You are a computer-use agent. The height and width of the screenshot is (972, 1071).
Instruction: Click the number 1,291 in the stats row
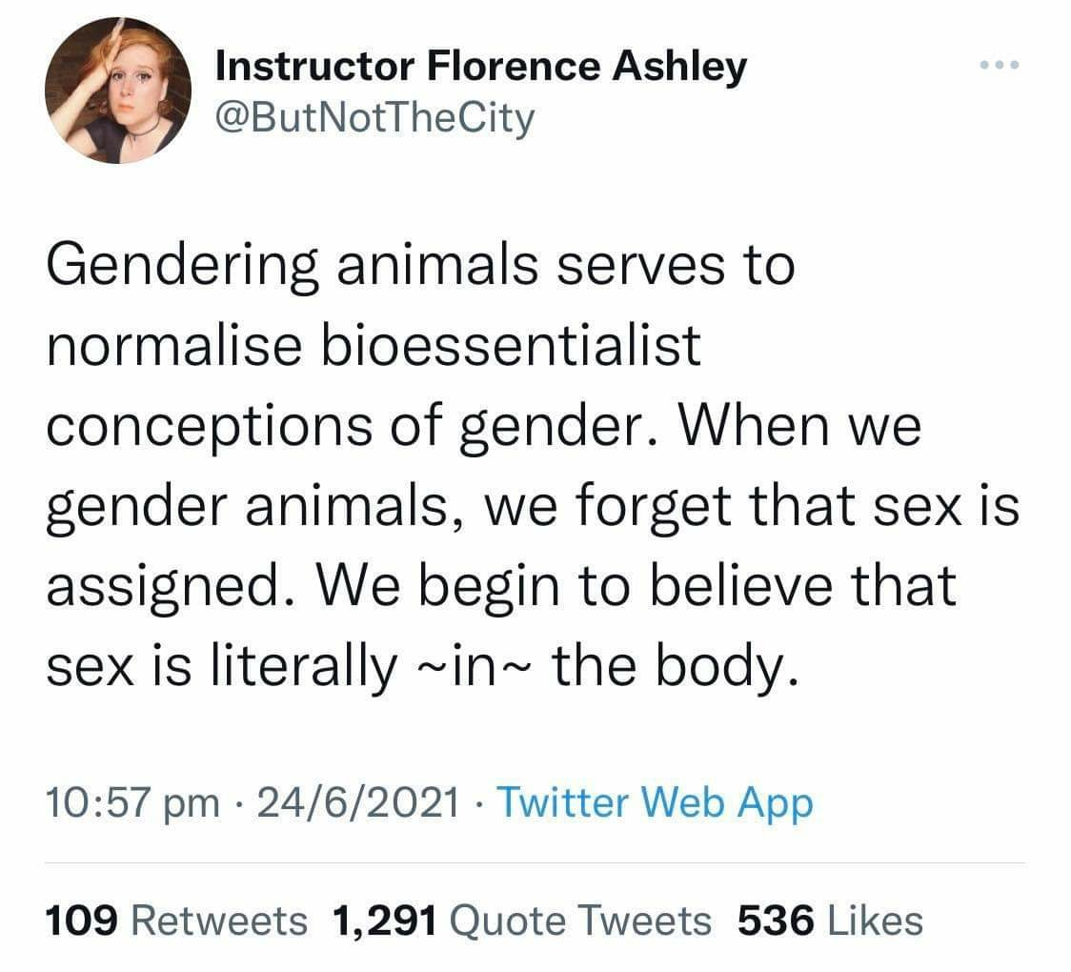click(385, 921)
